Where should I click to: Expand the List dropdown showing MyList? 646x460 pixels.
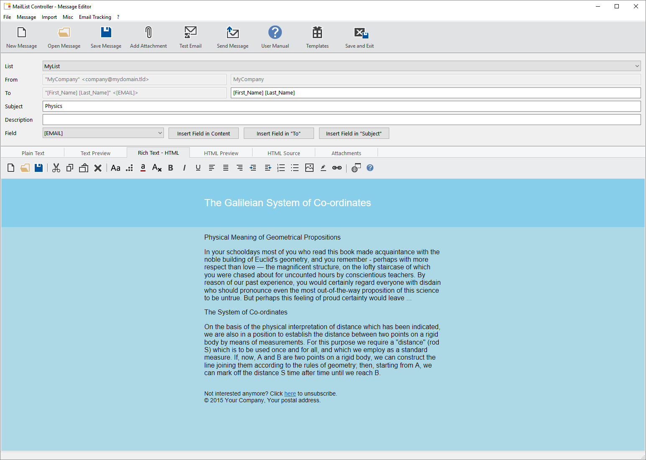tap(637, 66)
